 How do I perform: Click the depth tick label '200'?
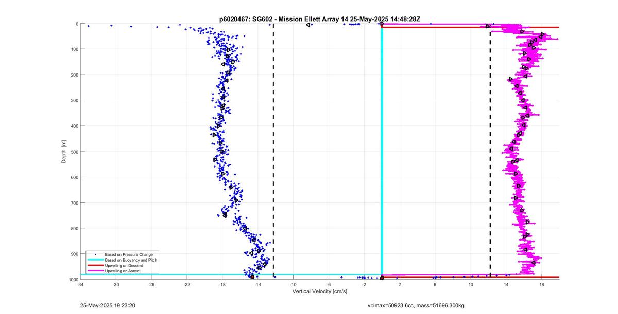coord(74,75)
